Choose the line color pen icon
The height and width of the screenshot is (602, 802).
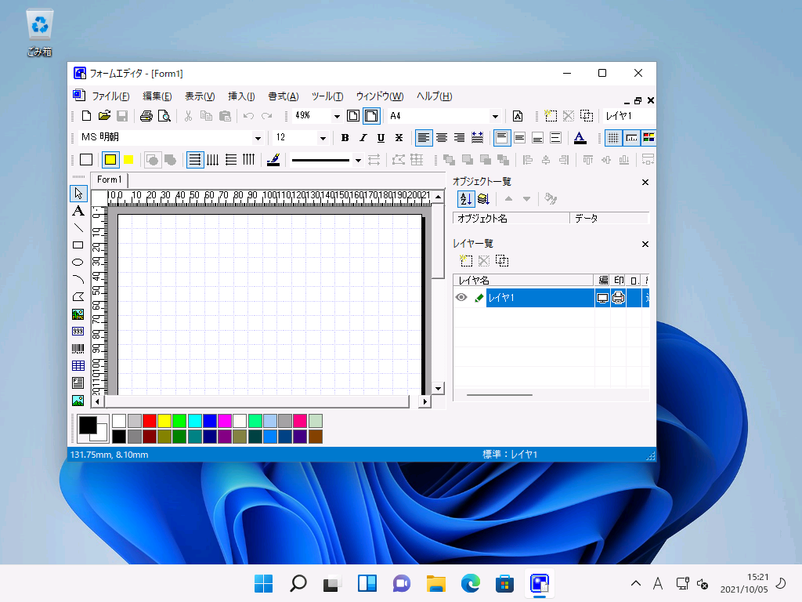tap(273, 160)
